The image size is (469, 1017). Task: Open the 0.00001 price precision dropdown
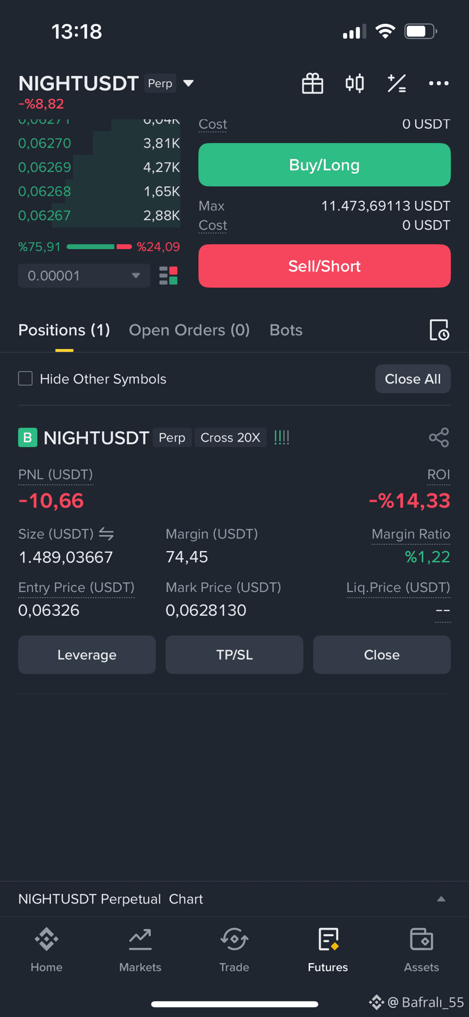point(84,276)
